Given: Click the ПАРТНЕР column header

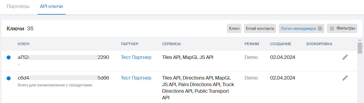Looking at the screenshot, I should coord(130,44).
